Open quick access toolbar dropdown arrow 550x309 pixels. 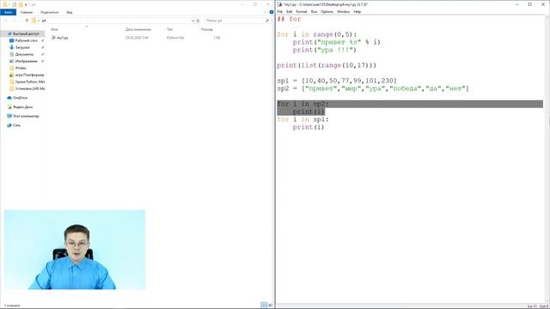26,4
